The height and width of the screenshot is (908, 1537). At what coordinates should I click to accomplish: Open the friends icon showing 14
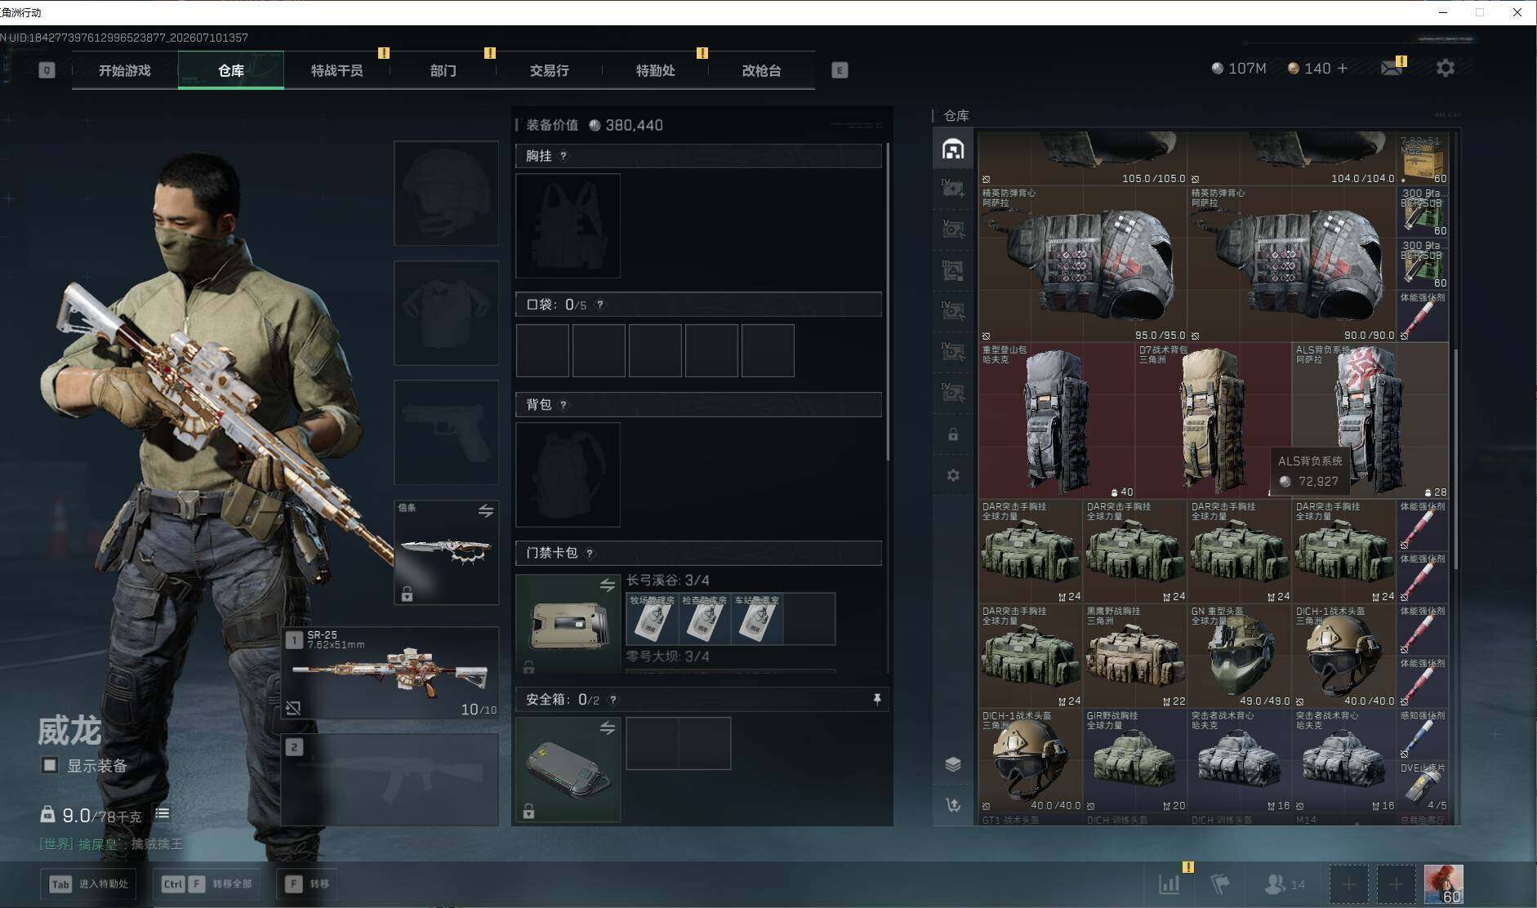[1285, 884]
